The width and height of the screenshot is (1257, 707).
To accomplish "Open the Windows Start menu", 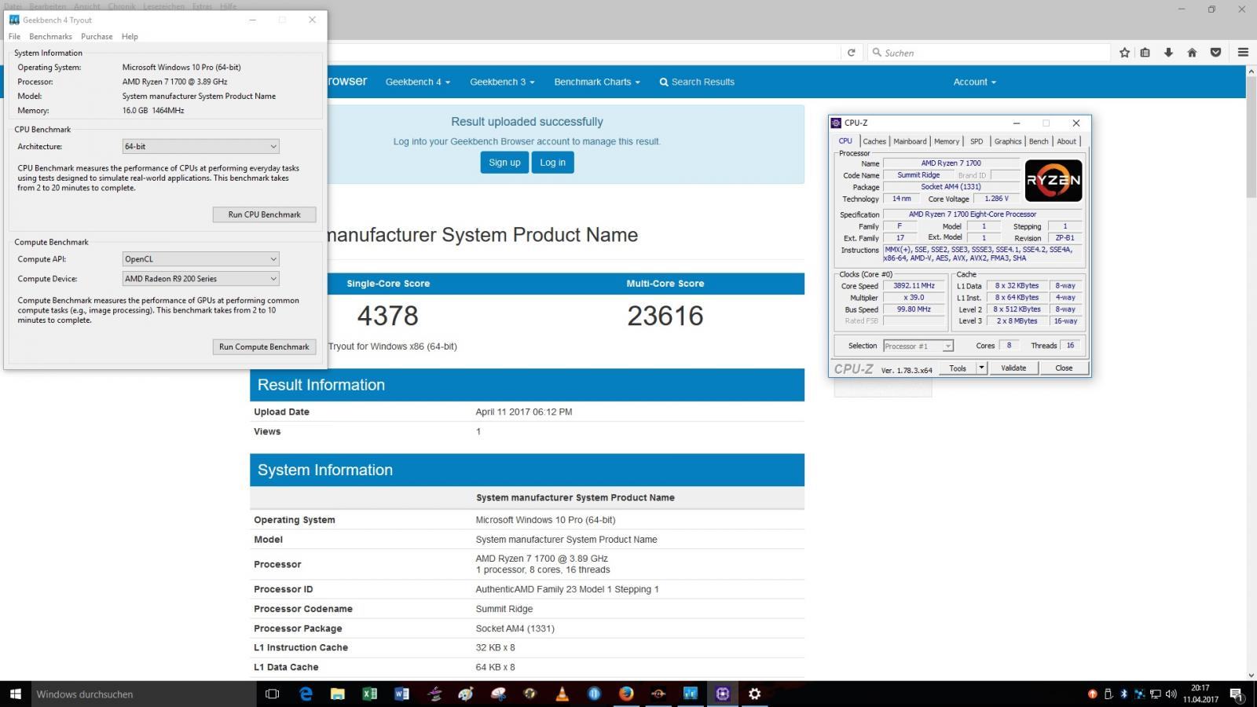I will click(15, 694).
